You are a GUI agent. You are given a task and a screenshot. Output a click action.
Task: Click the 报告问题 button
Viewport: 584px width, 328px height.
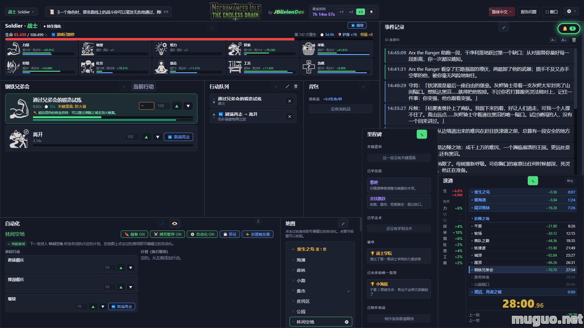(x=528, y=12)
